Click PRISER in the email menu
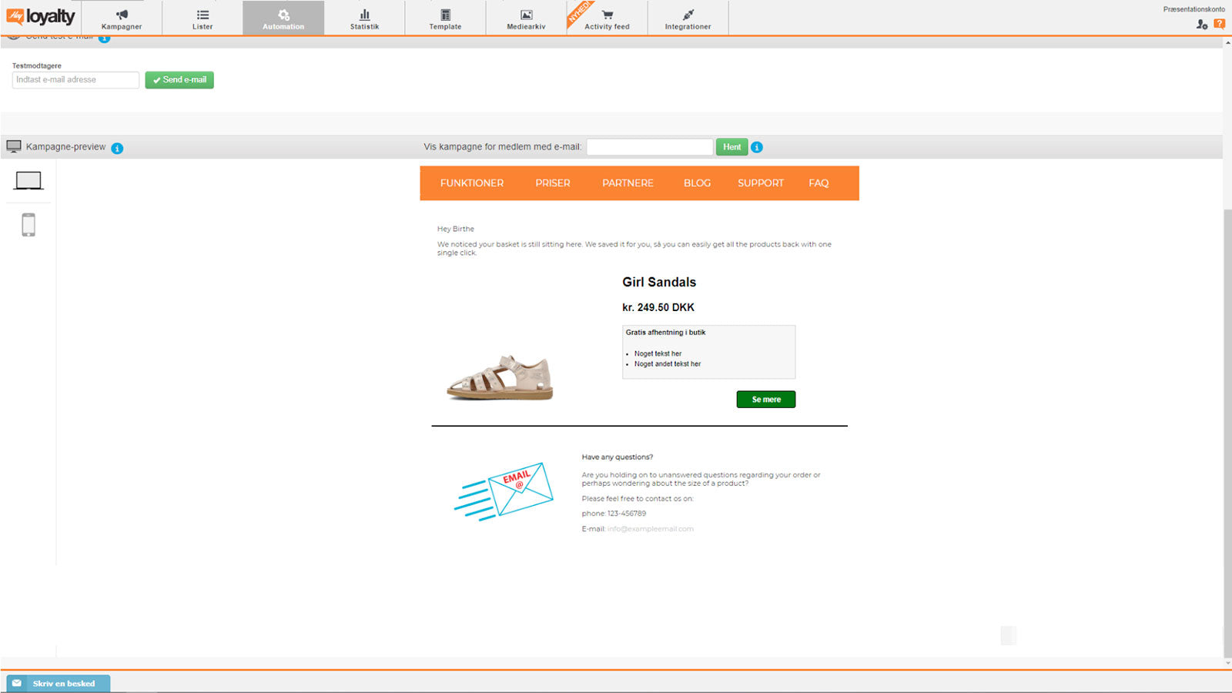The image size is (1232, 693). [553, 183]
